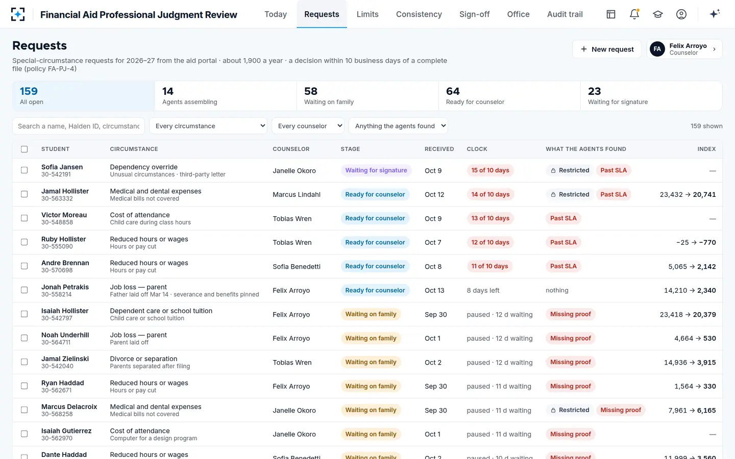Create a New request
This screenshot has height=459, width=735.
tap(607, 49)
